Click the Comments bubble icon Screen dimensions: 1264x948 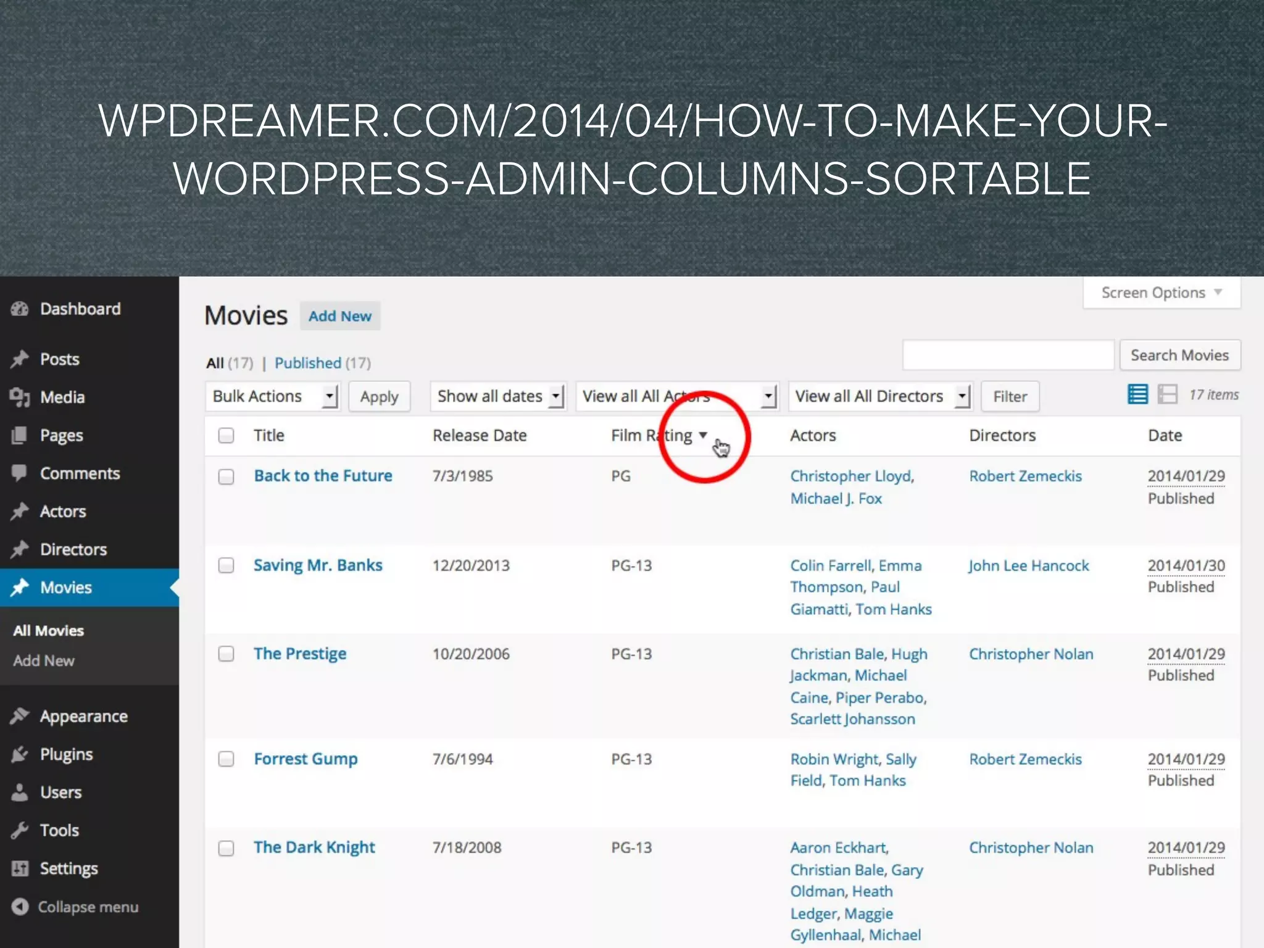[20, 473]
